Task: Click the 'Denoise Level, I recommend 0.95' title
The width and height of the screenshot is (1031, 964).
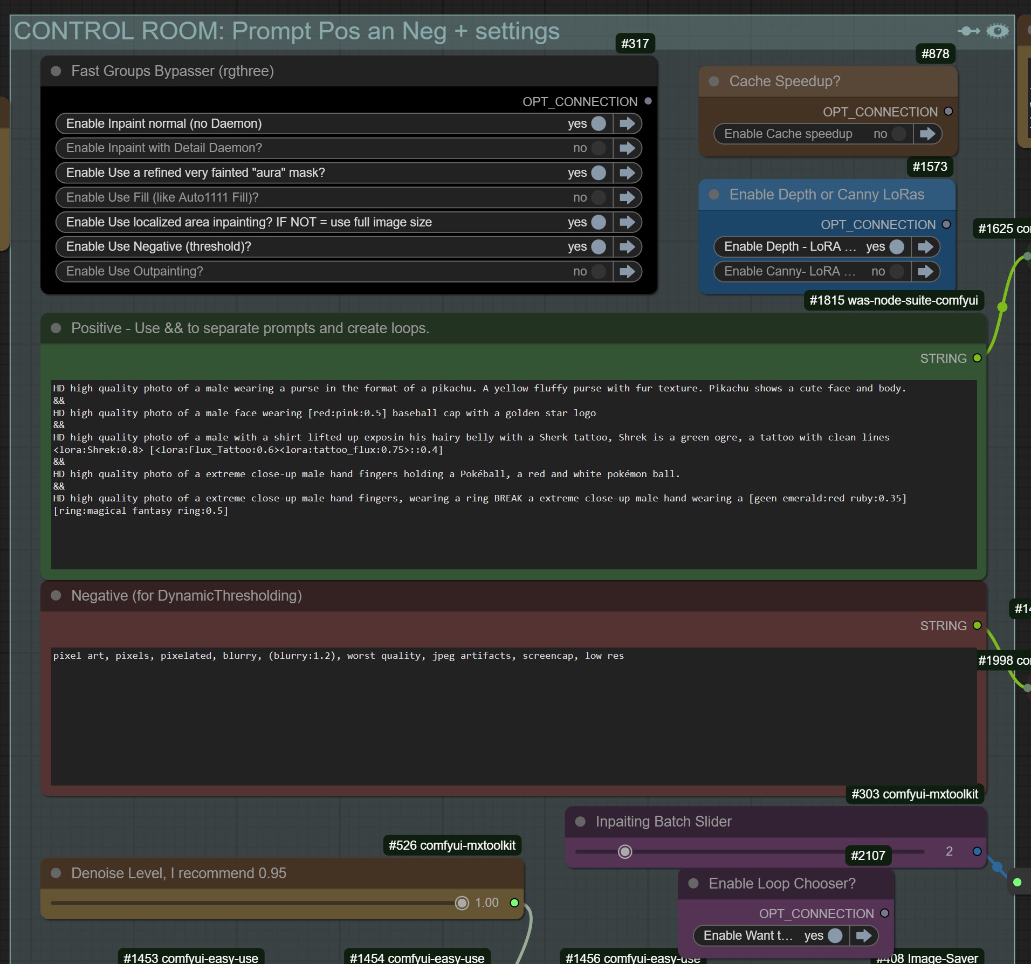Action: 178,873
